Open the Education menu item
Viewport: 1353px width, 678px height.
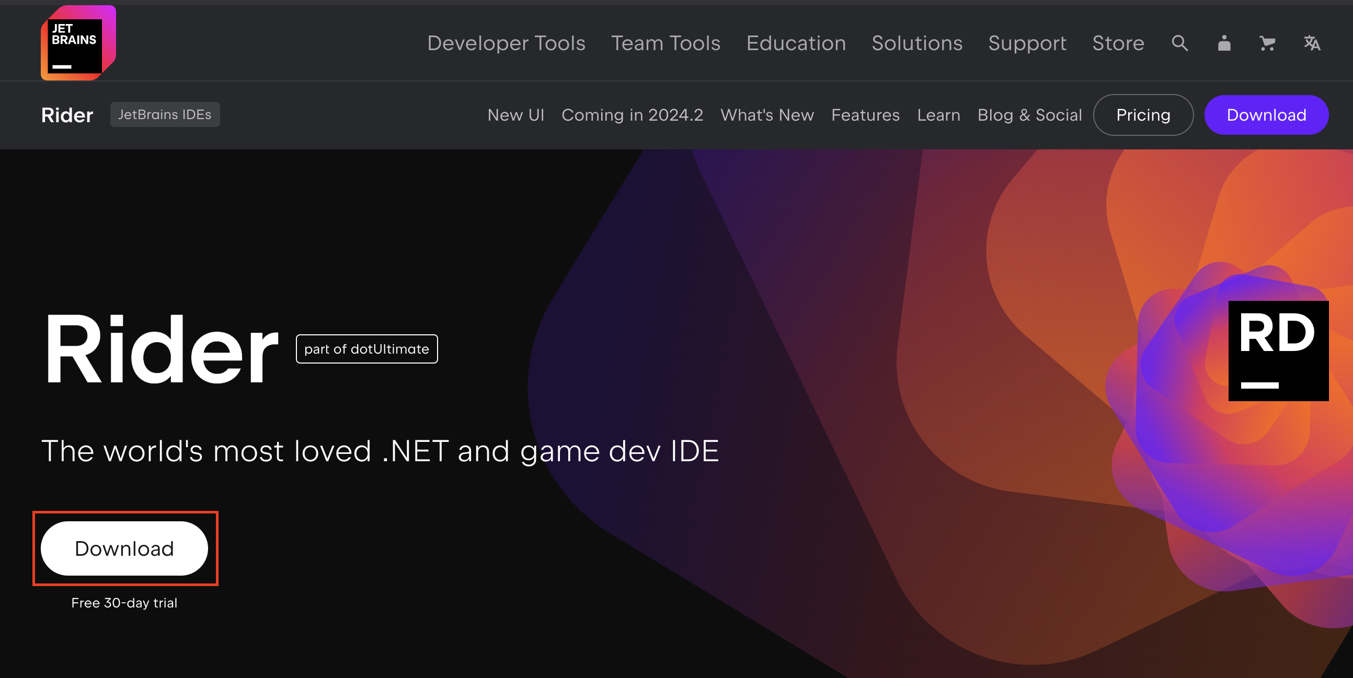[x=796, y=43]
